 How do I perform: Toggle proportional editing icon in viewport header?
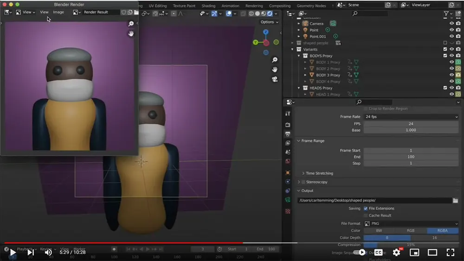pos(174,13)
